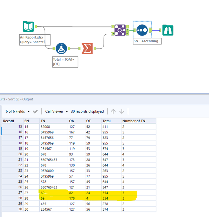Click the Input Data output anchor
The image size is (209, 217).
pyautogui.click(x=36, y=26)
